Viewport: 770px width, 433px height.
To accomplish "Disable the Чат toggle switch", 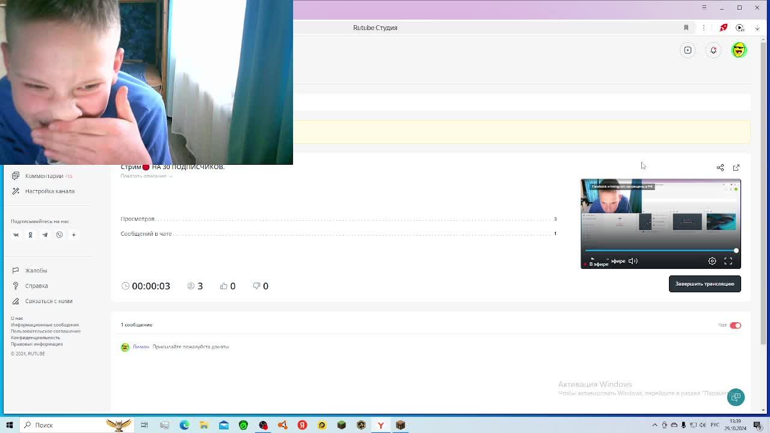I will click(735, 325).
